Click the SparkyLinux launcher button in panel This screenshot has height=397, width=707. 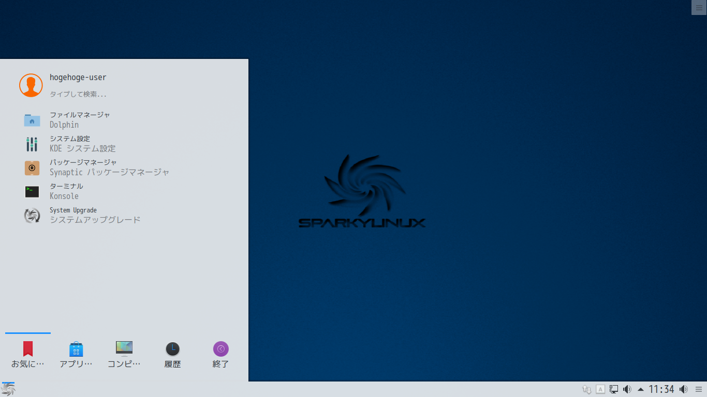pyautogui.click(x=8, y=389)
